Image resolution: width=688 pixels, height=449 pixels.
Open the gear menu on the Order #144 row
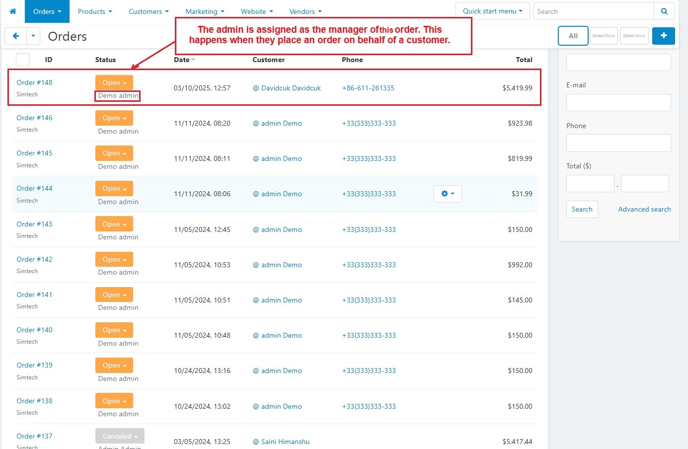pos(447,194)
